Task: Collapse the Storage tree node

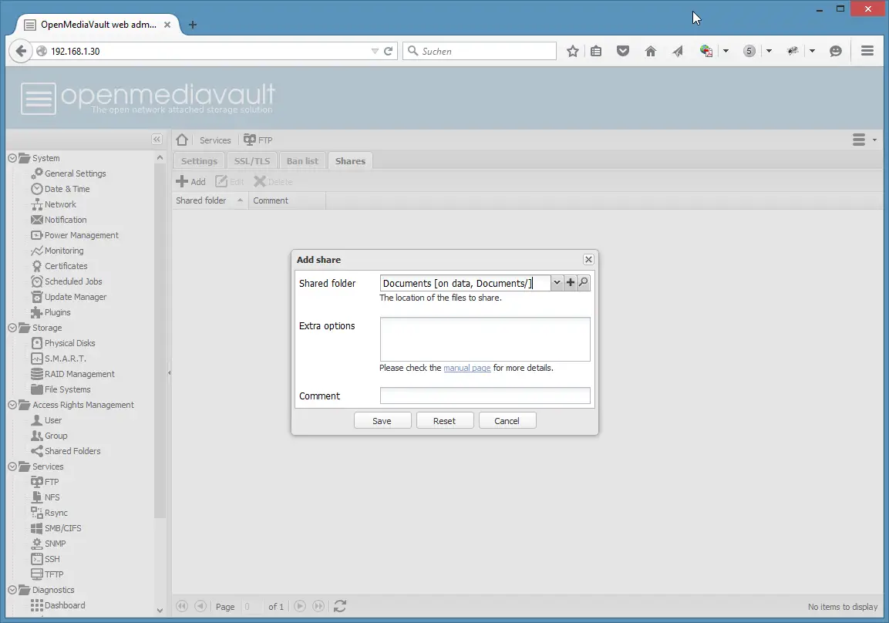Action: coord(12,328)
